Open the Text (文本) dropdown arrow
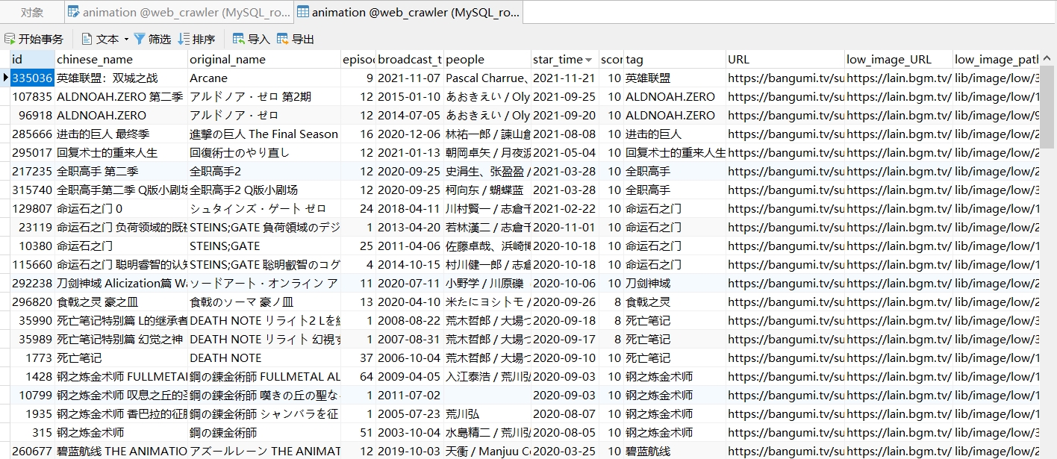1057x459 pixels. click(x=126, y=39)
